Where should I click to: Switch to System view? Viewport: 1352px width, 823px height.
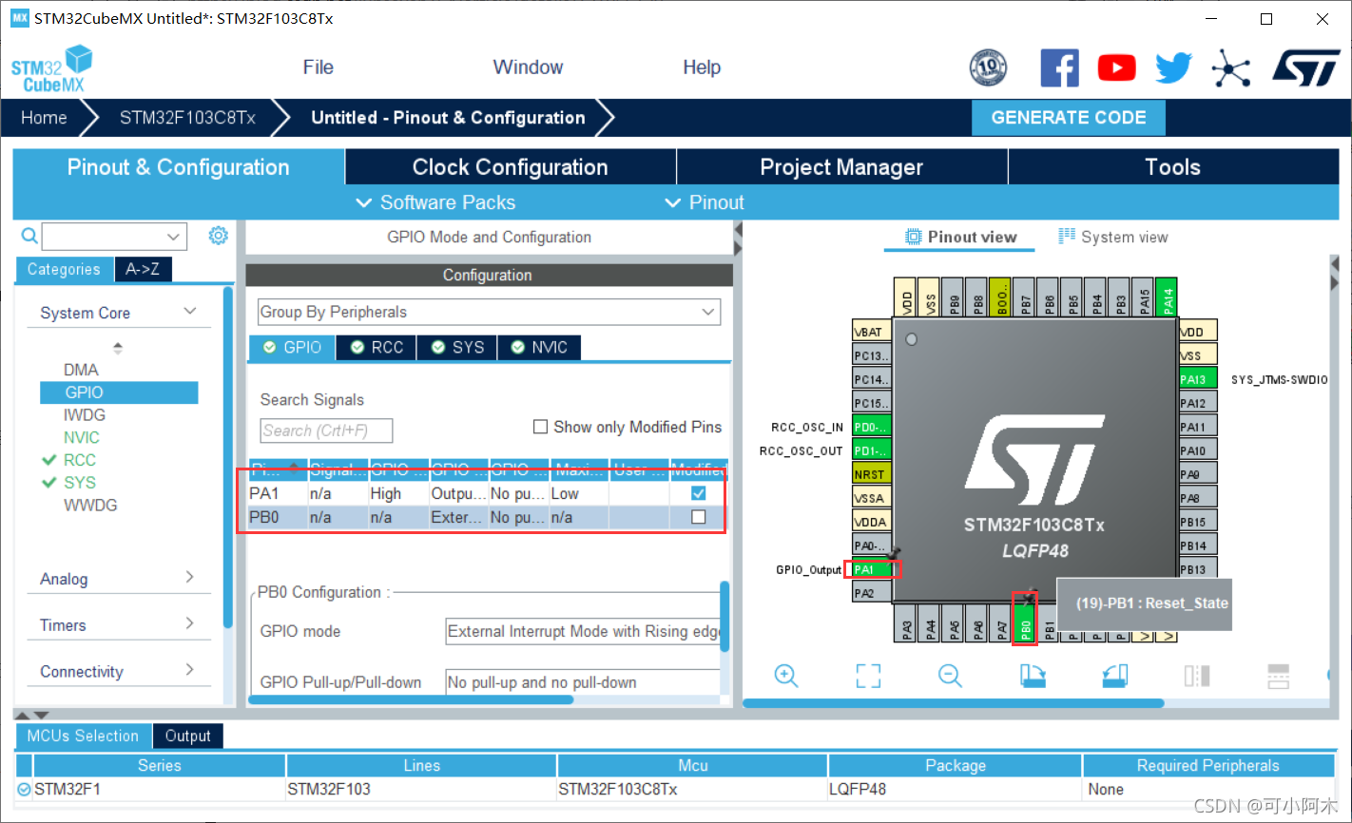[1113, 237]
